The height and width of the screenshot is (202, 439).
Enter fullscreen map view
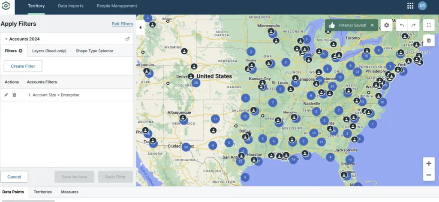tap(429, 25)
